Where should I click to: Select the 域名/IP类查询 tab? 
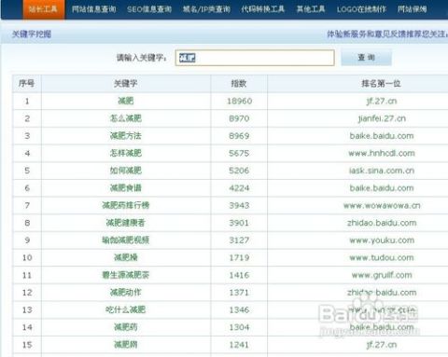[x=206, y=9]
